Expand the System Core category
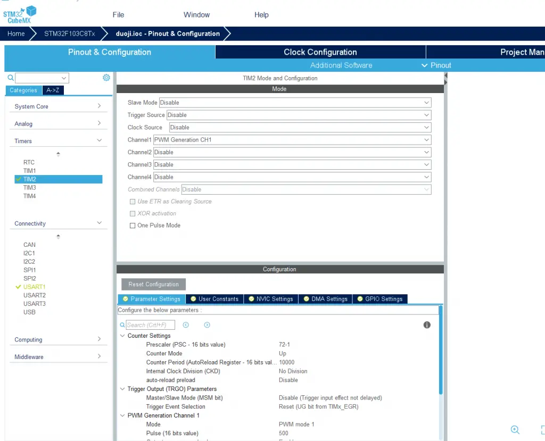The image size is (545, 441). [x=59, y=106]
